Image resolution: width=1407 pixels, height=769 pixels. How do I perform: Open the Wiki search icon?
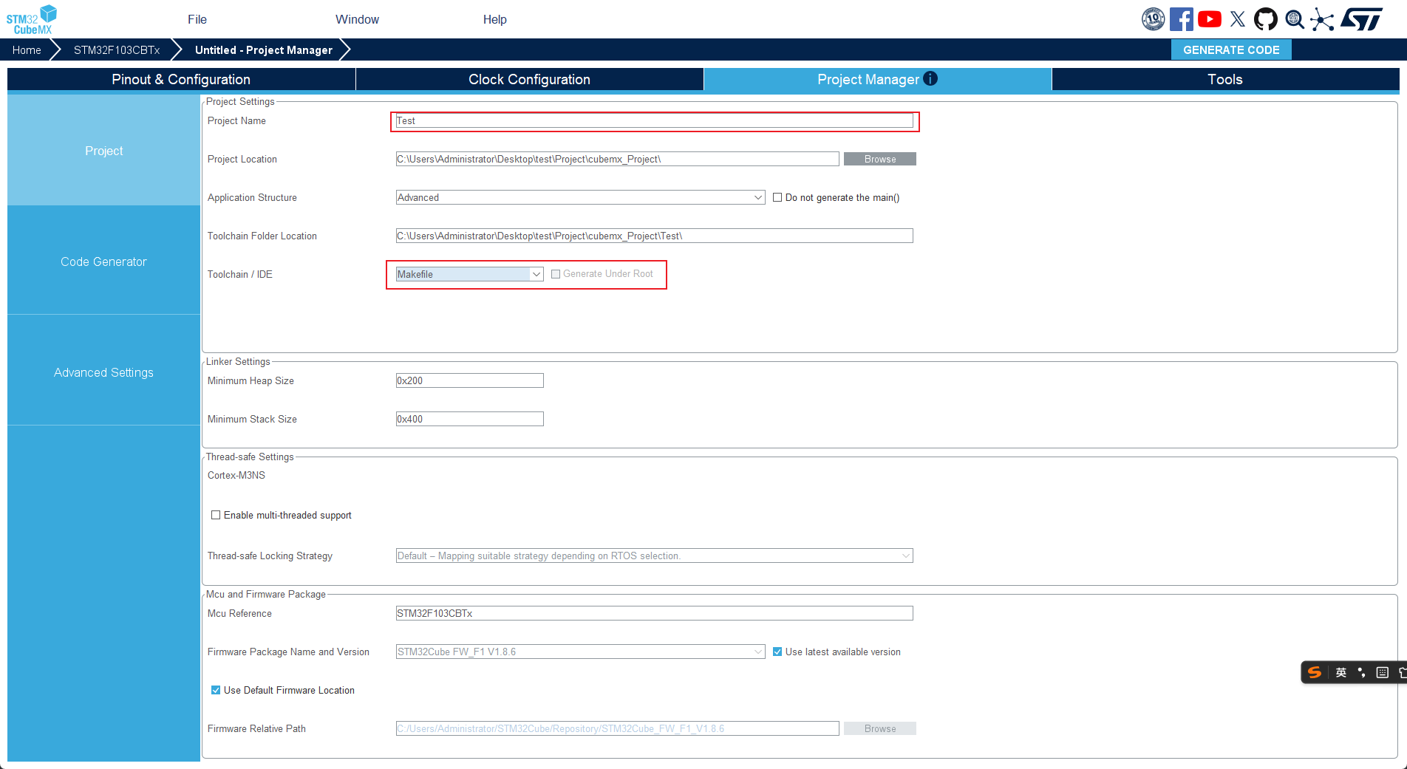(1294, 19)
